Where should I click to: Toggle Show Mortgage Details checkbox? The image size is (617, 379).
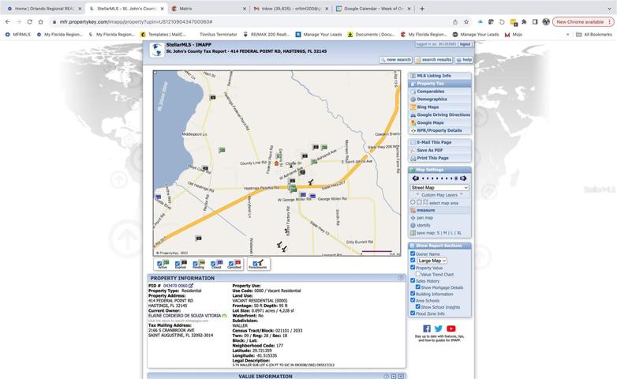point(418,287)
